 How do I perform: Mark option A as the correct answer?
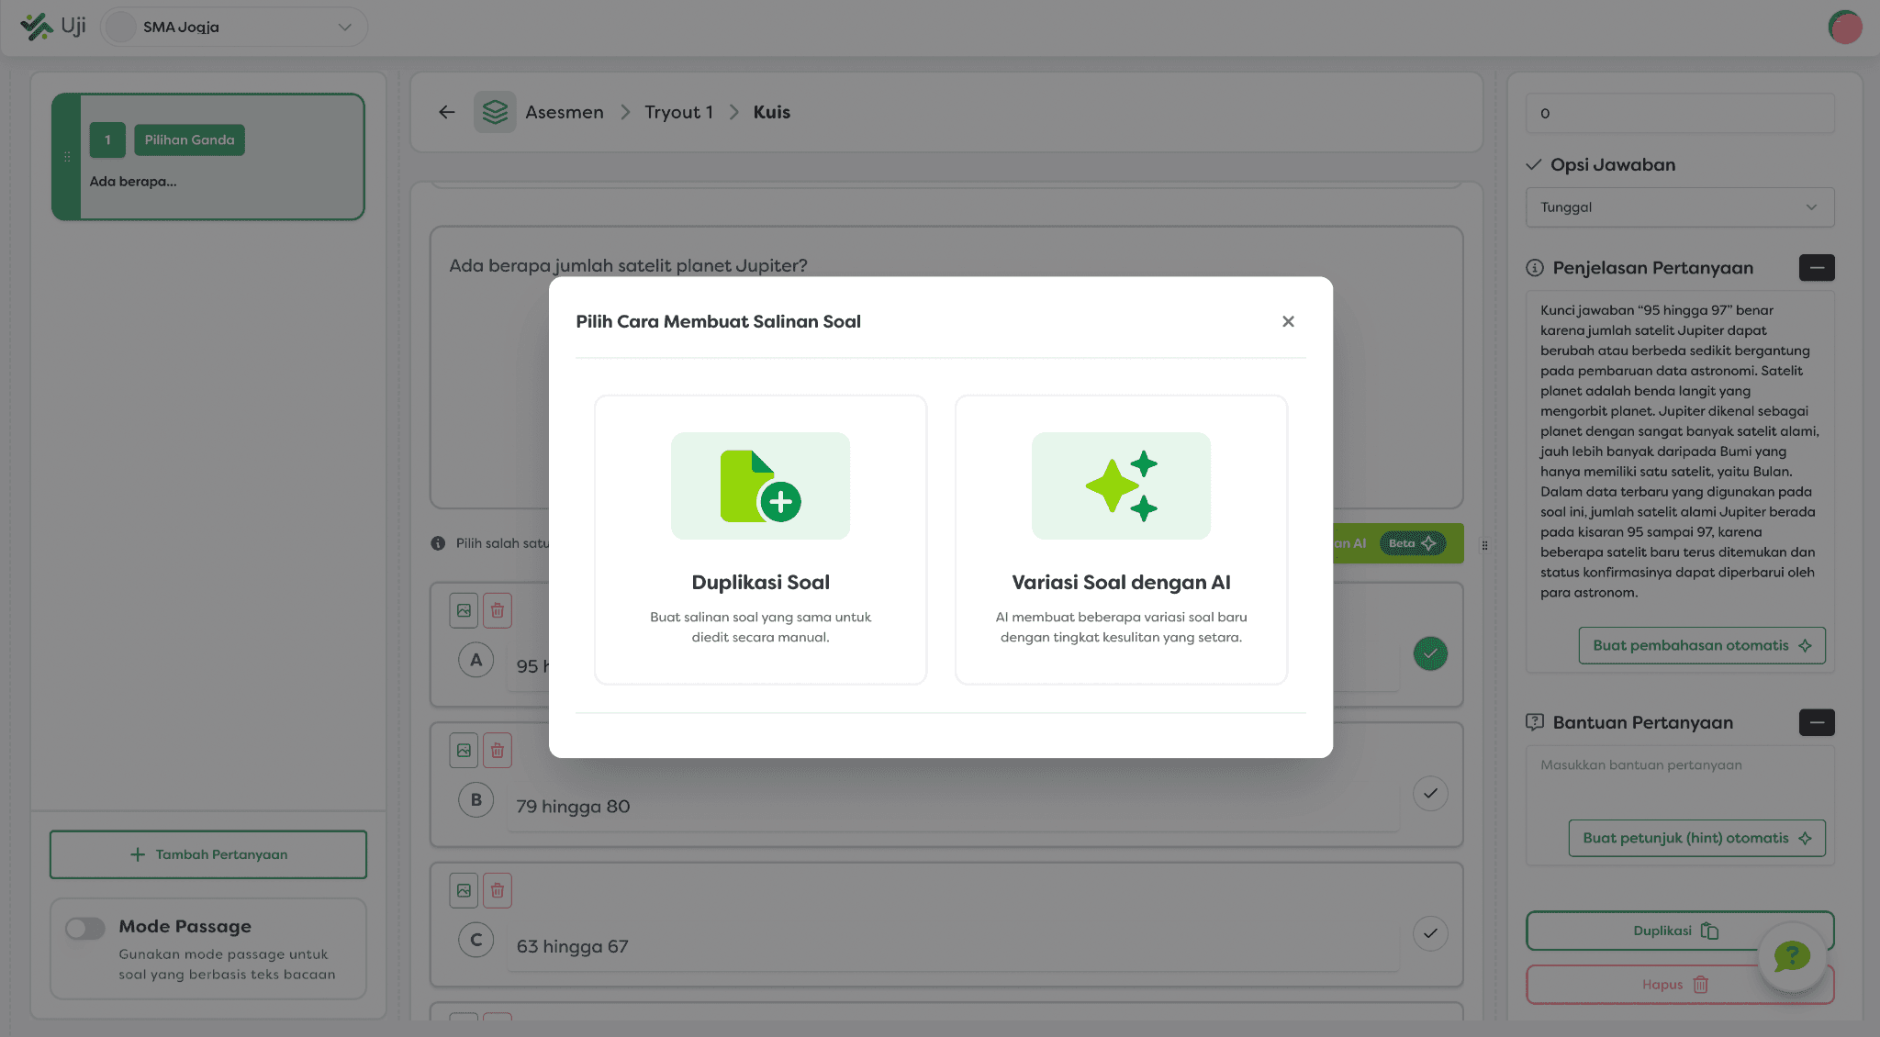pyautogui.click(x=1430, y=653)
